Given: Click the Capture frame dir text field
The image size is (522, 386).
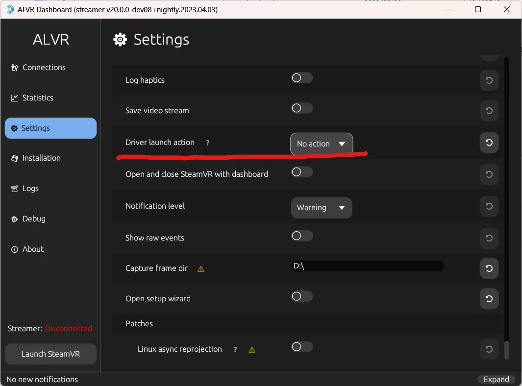Looking at the screenshot, I should pos(368,266).
